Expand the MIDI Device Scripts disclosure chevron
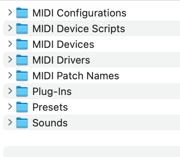 [x=10, y=28]
